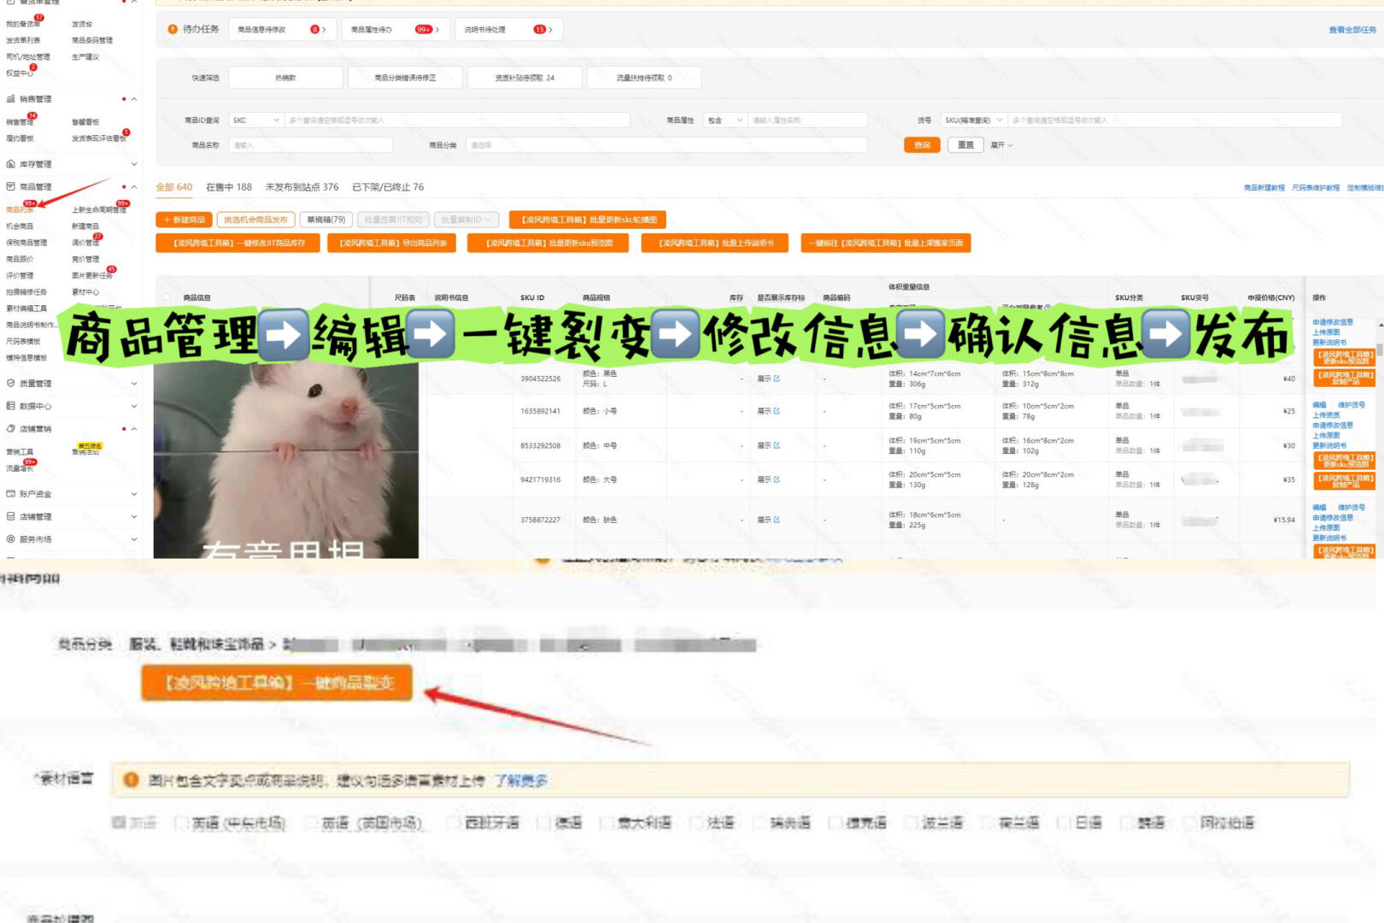
Task: Switch to the 在售中 188 tab
Action: 229,187
